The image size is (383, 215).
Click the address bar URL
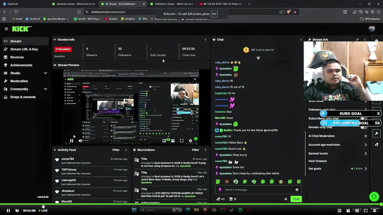(108, 12)
